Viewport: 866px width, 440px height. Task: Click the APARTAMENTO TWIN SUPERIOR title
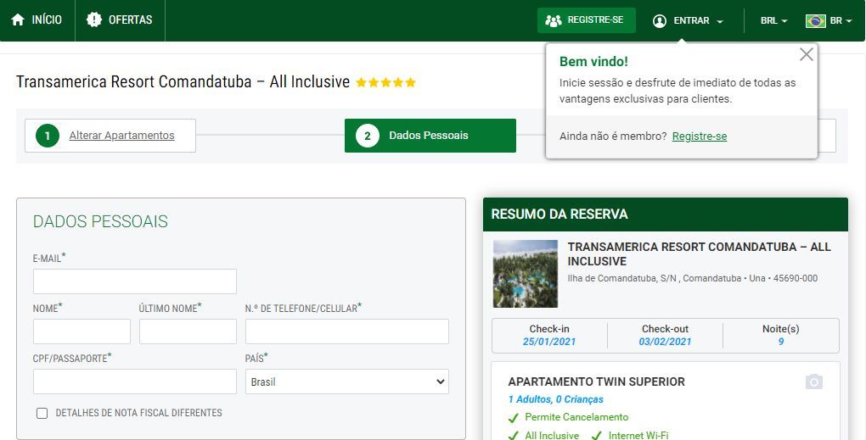[597, 382]
